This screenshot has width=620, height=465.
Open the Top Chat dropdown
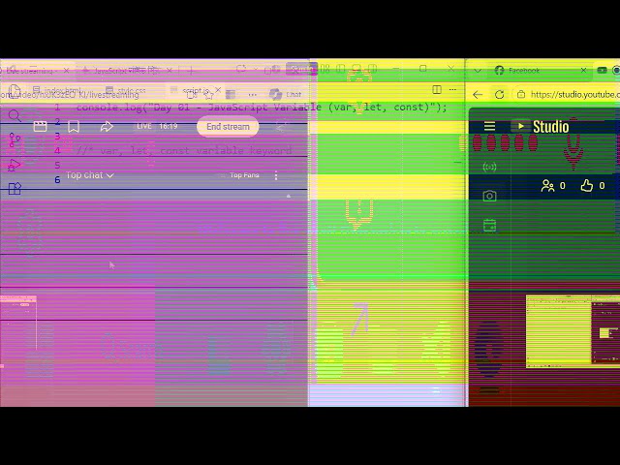(x=90, y=175)
